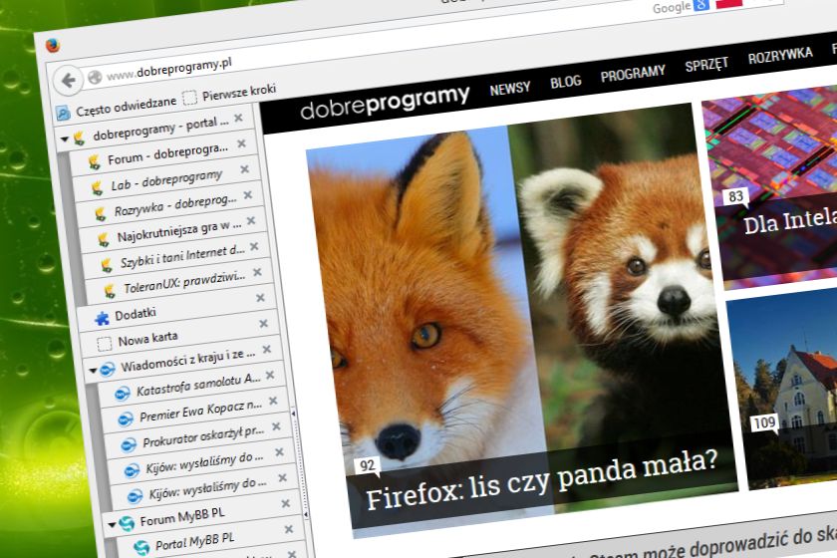Click the 109 comments badge
This screenshot has width=837, height=558.
pyautogui.click(x=764, y=423)
